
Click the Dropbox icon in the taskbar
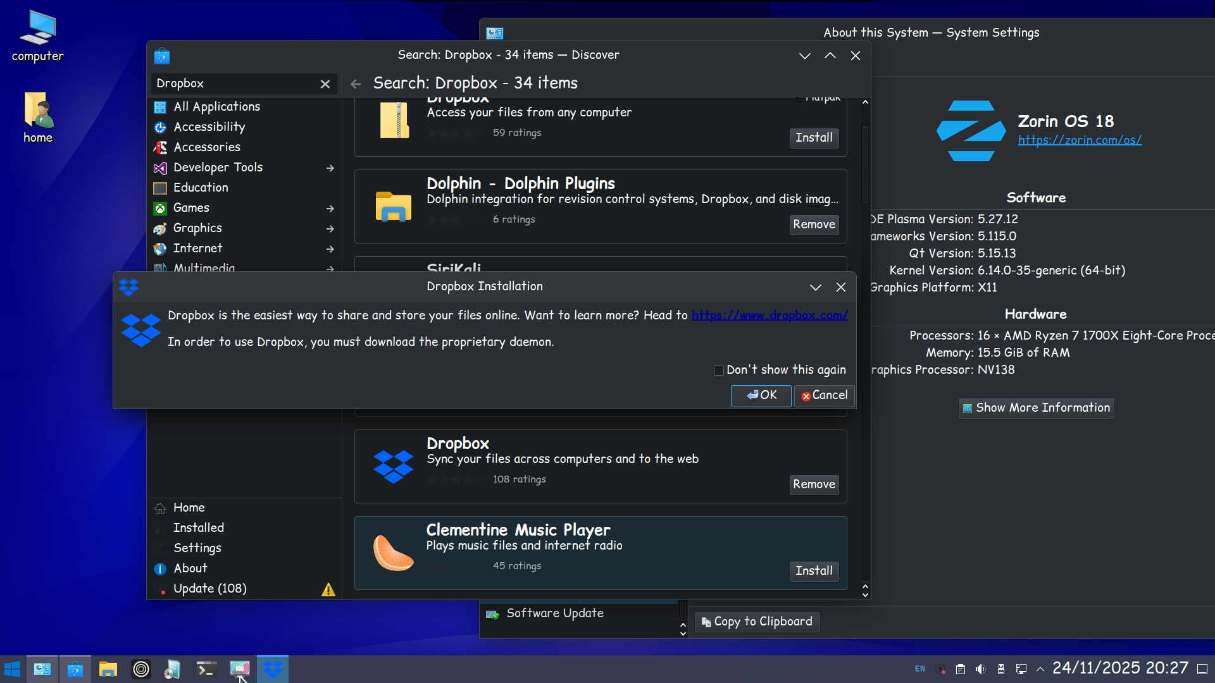coord(273,669)
